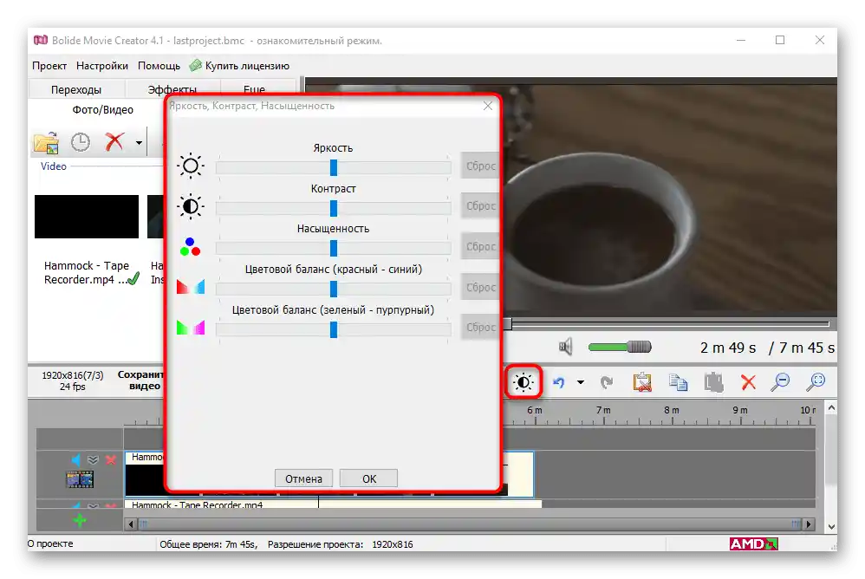The height and width of the screenshot is (579, 865).
Task: Open the Помощь menu
Action: pos(159,66)
